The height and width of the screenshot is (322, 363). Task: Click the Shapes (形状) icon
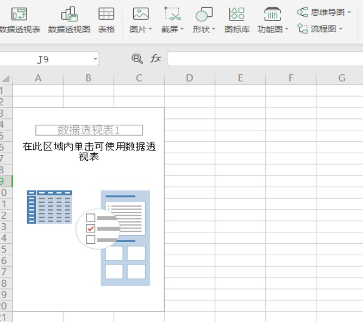click(x=204, y=15)
